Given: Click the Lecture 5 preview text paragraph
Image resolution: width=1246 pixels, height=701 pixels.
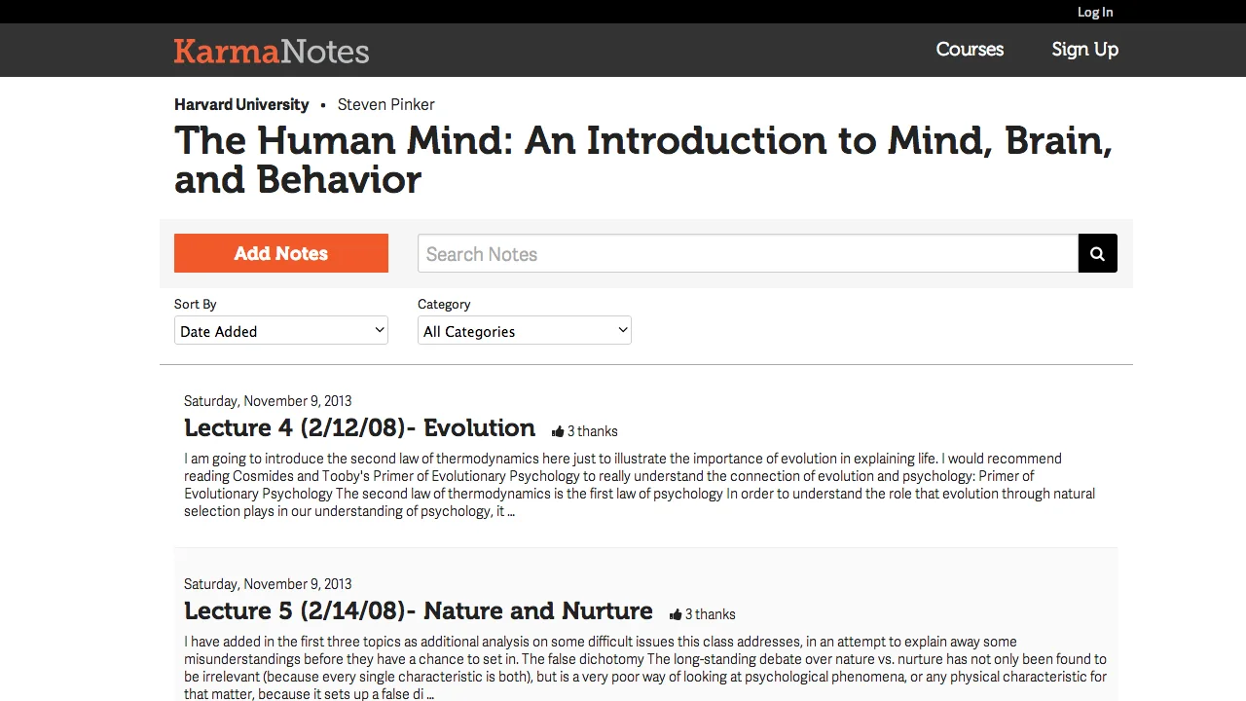Looking at the screenshot, I should (x=645, y=668).
